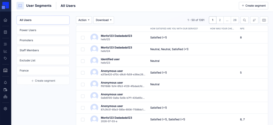Click the sort order icon button
Image resolution: width=273 pixels, height=125 pixels.
(x=254, y=20)
